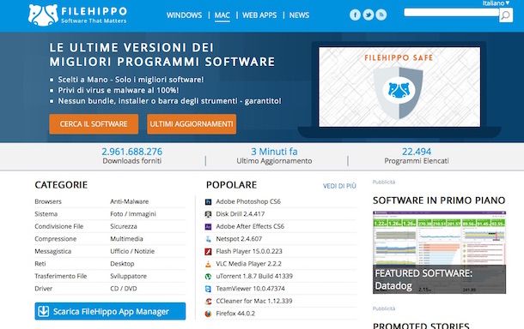This screenshot has height=329, width=524.
Task: Open the Italiano language dropdown
Action: [x=496, y=3]
